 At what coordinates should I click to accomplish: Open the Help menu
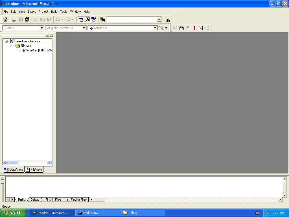86,12
